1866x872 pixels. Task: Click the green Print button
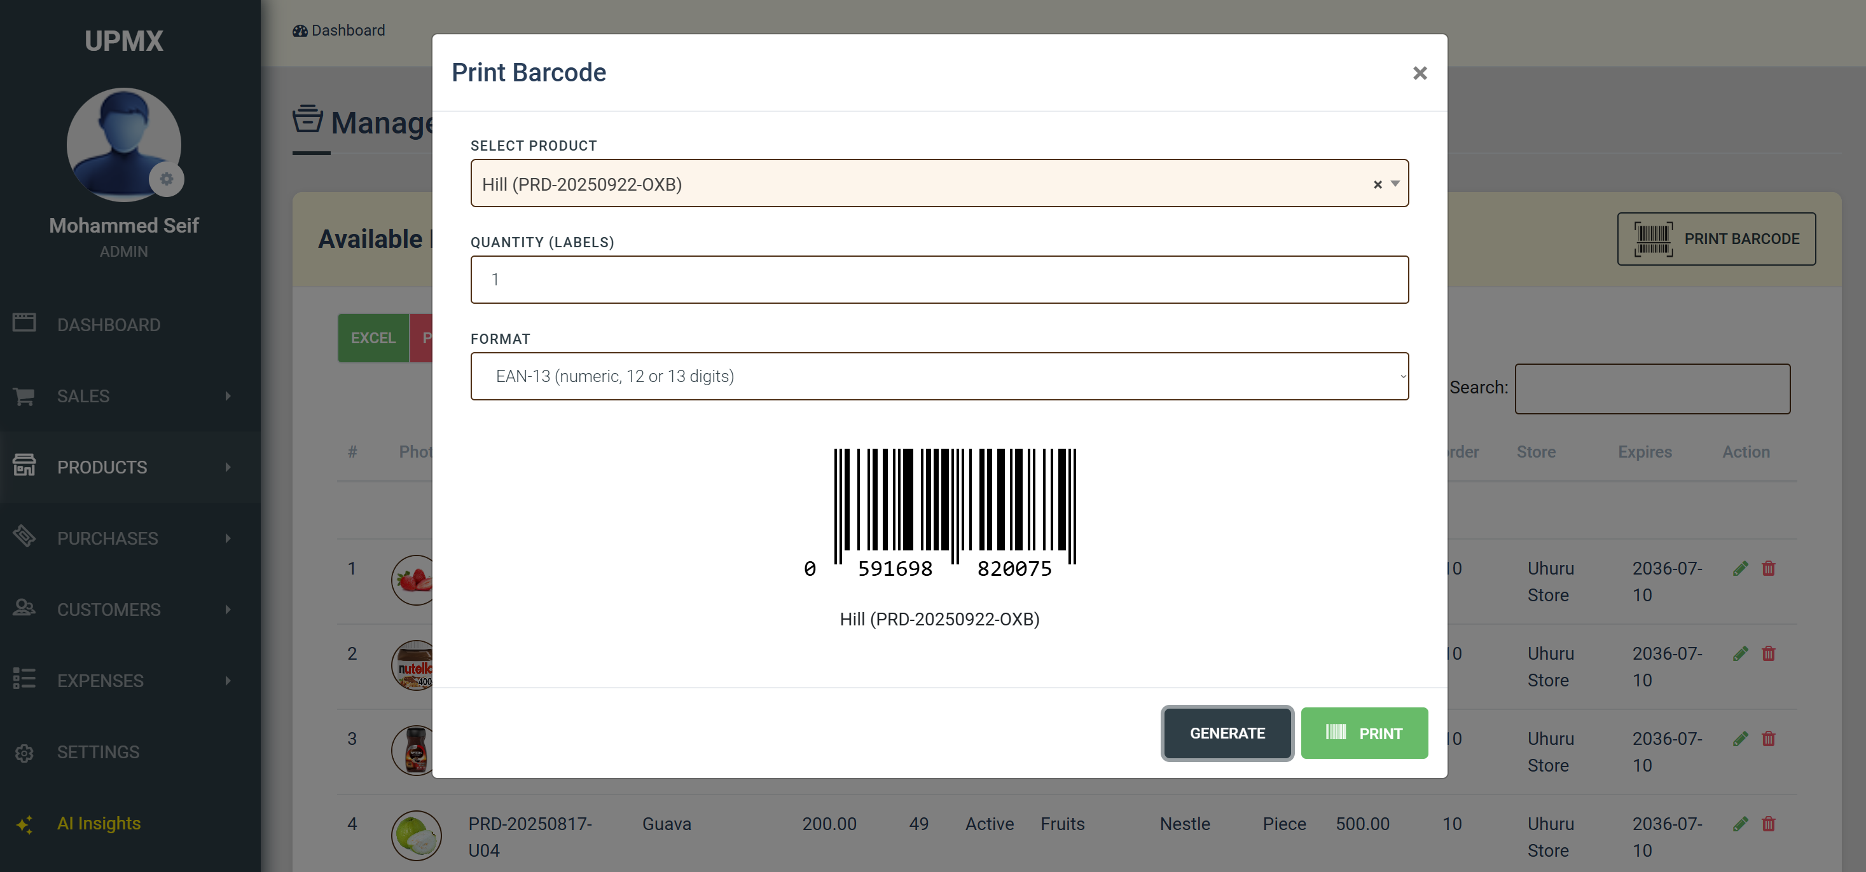[x=1364, y=733]
